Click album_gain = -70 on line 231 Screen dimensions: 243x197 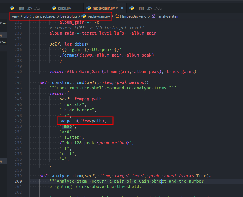(79, 22)
